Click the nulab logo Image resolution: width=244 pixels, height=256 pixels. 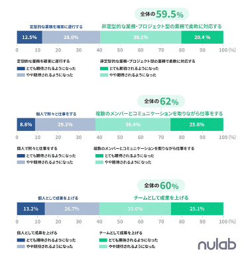pyautogui.click(x=217, y=245)
